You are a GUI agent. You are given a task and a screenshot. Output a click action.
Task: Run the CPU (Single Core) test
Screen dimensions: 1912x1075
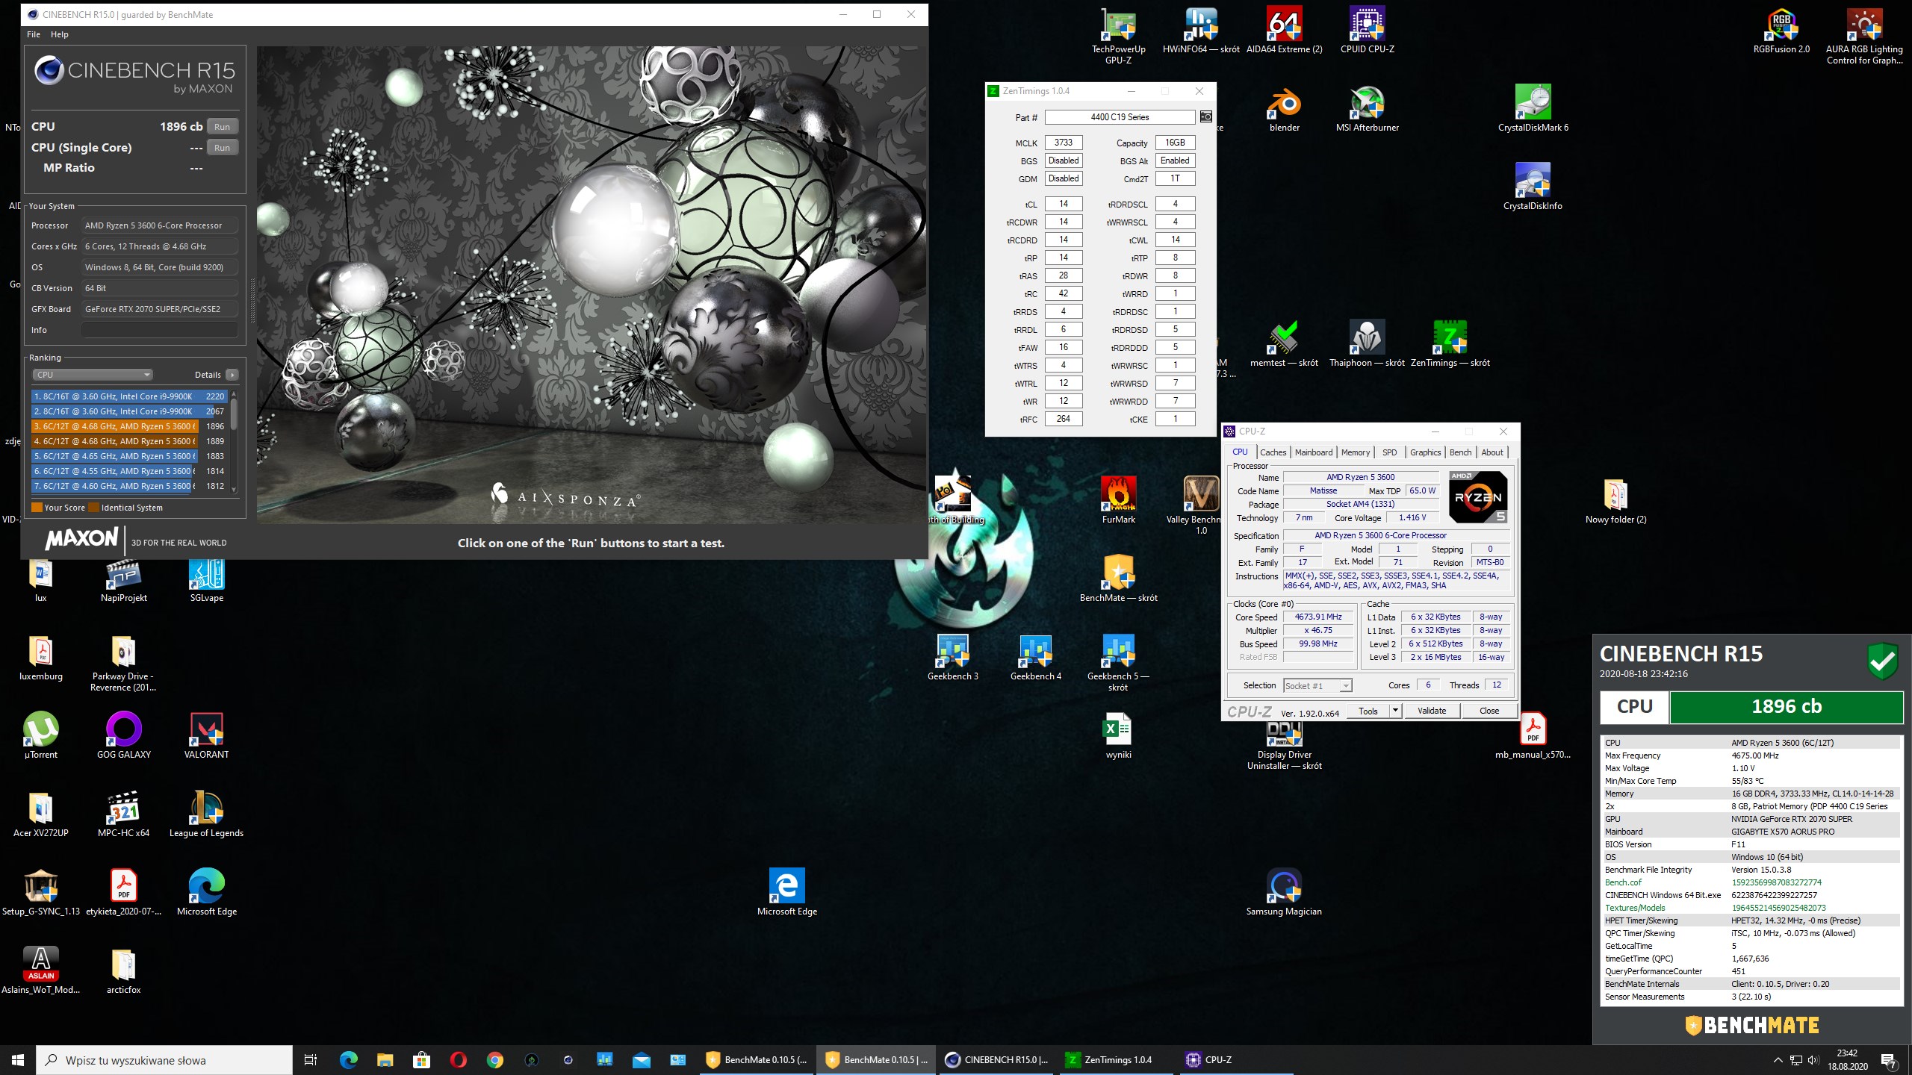click(x=223, y=148)
